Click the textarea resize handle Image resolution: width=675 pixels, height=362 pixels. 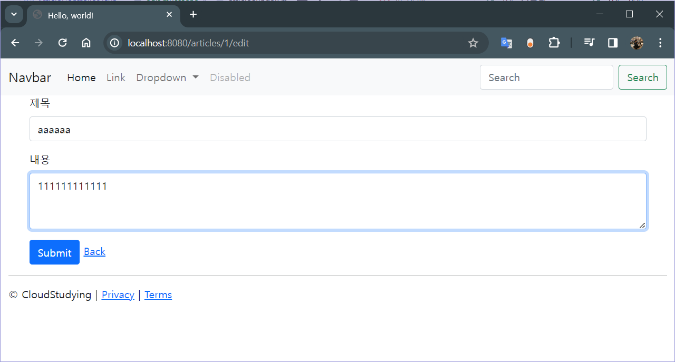(642, 225)
